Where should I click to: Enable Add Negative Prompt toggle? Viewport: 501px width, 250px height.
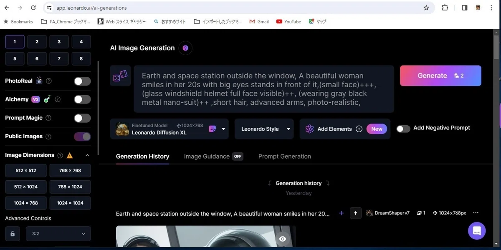(403, 129)
